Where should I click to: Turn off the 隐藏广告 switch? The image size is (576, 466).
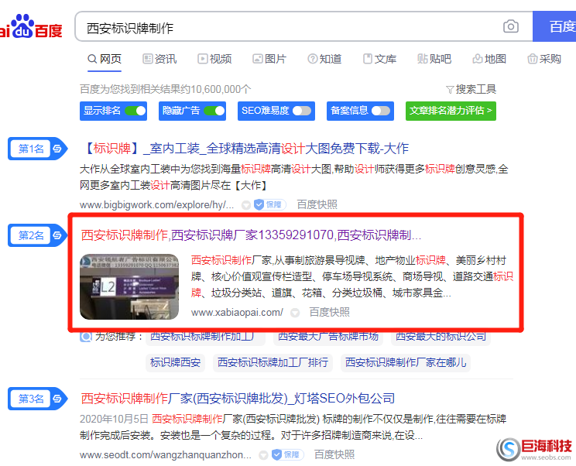[x=214, y=111]
